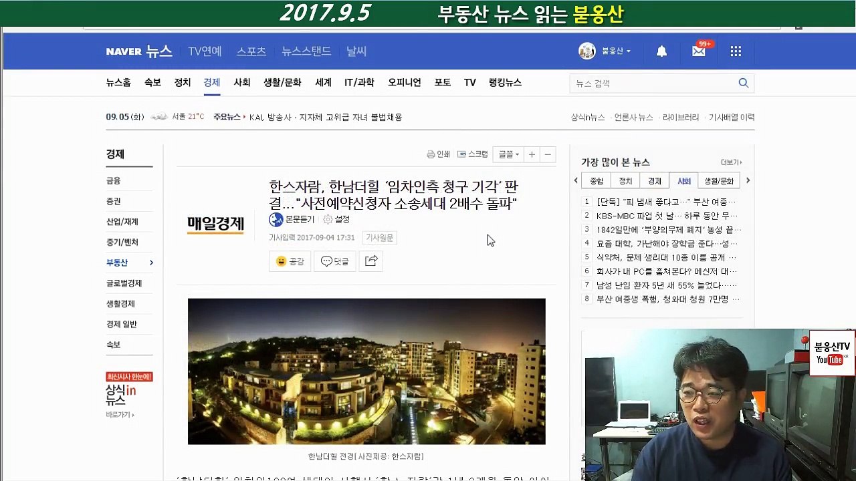Open the comments (댓글) button

point(335,261)
